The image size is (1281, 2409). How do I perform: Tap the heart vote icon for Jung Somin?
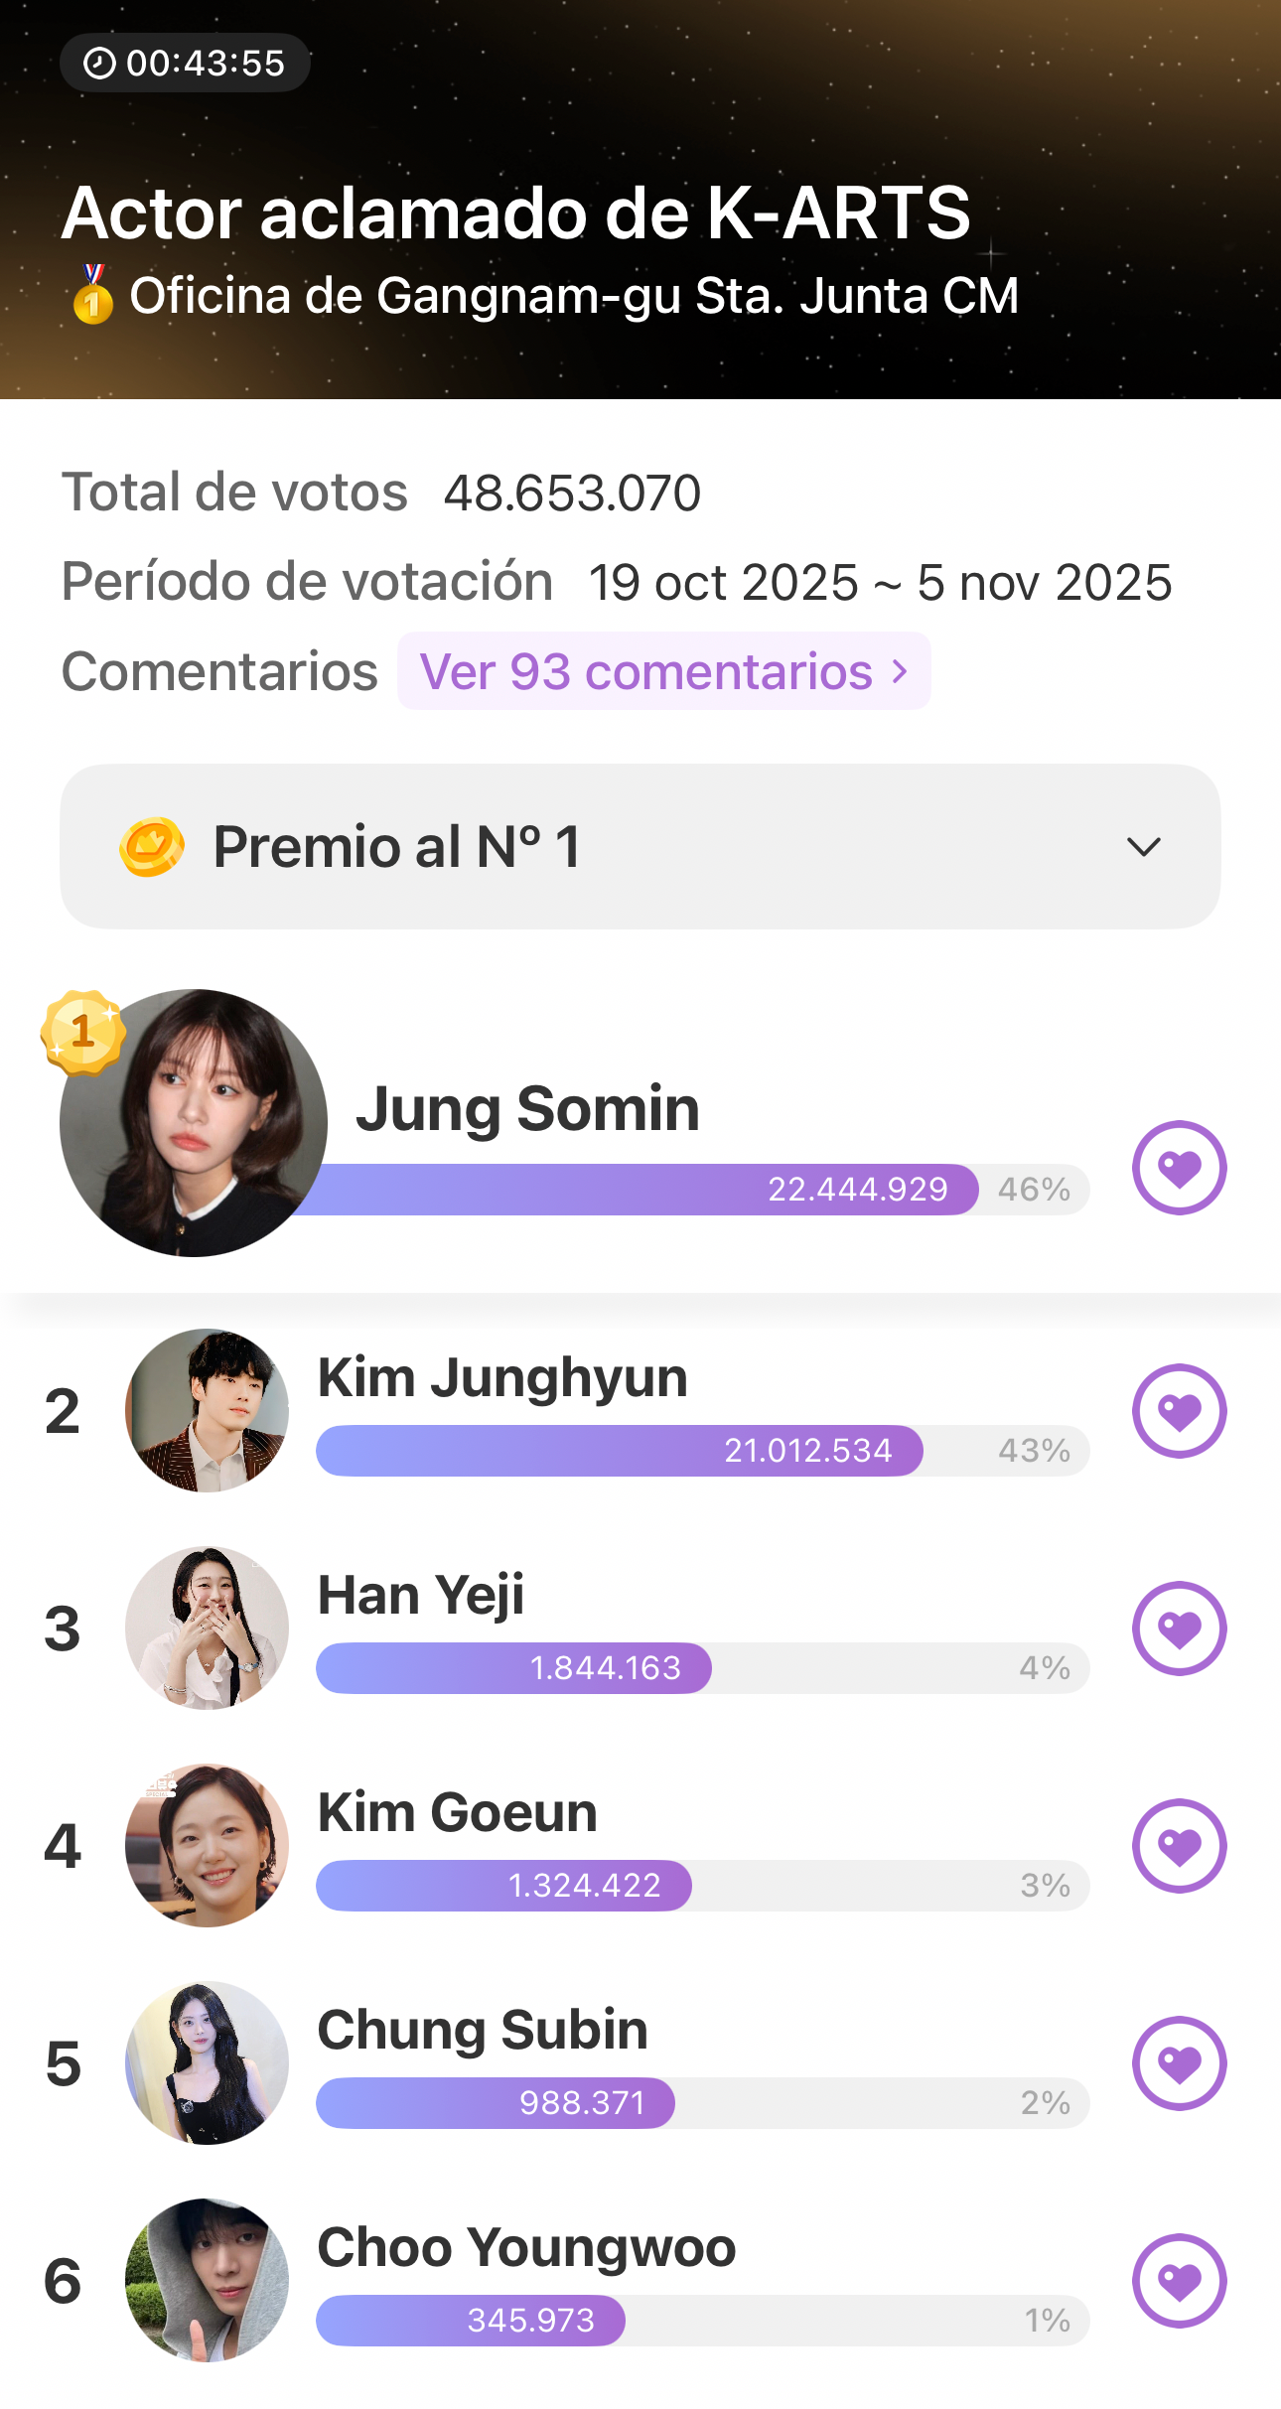tap(1179, 1168)
